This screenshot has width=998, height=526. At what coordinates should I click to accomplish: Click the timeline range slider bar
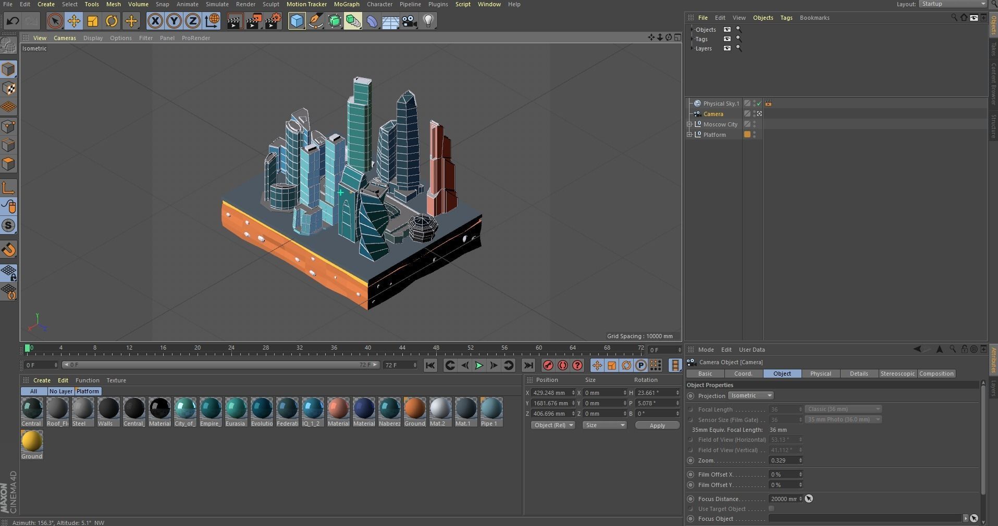tap(221, 365)
